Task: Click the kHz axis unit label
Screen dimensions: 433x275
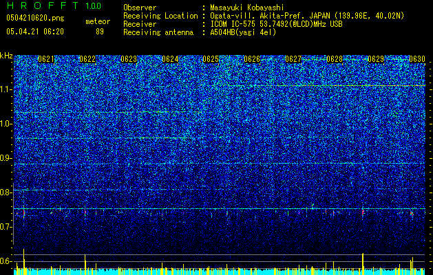Action: click(x=6, y=56)
